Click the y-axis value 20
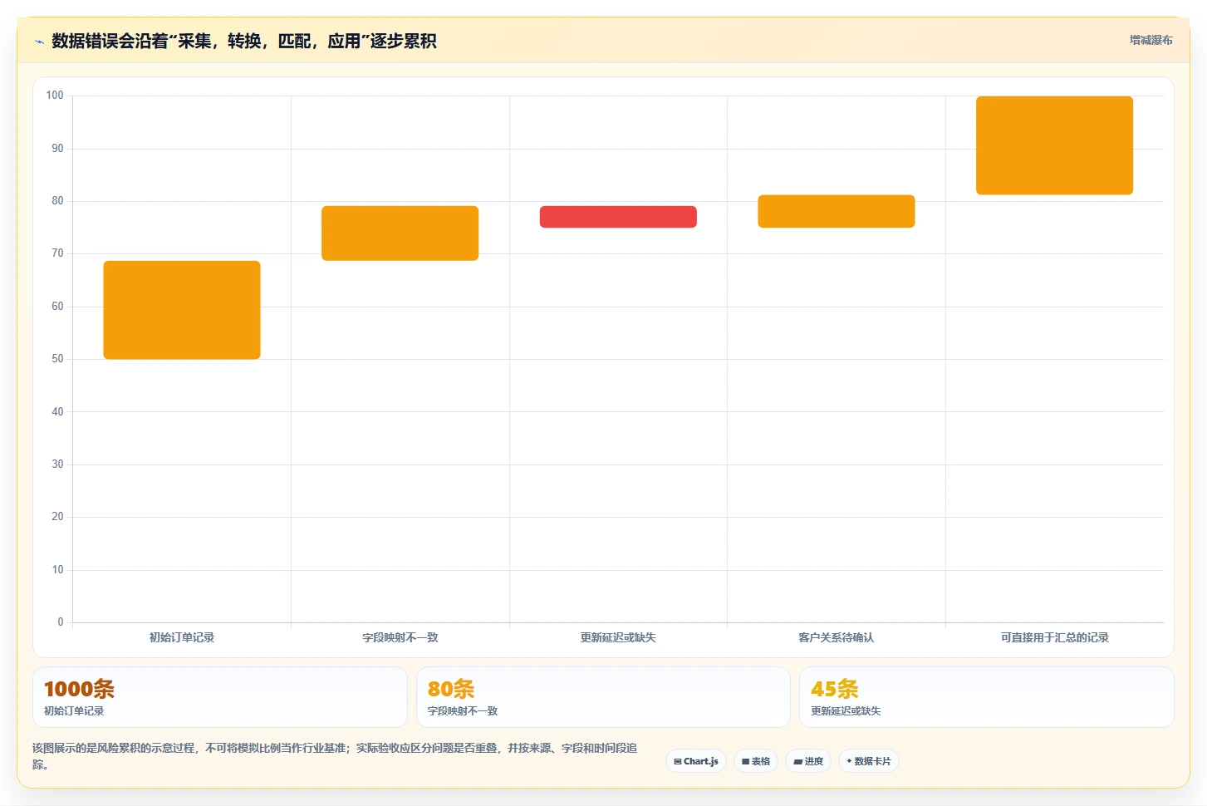 click(x=57, y=517)
